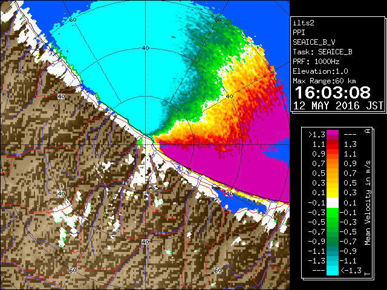
Task: Click the "60" ring label in the lower-right land
Action: [218, 271]
